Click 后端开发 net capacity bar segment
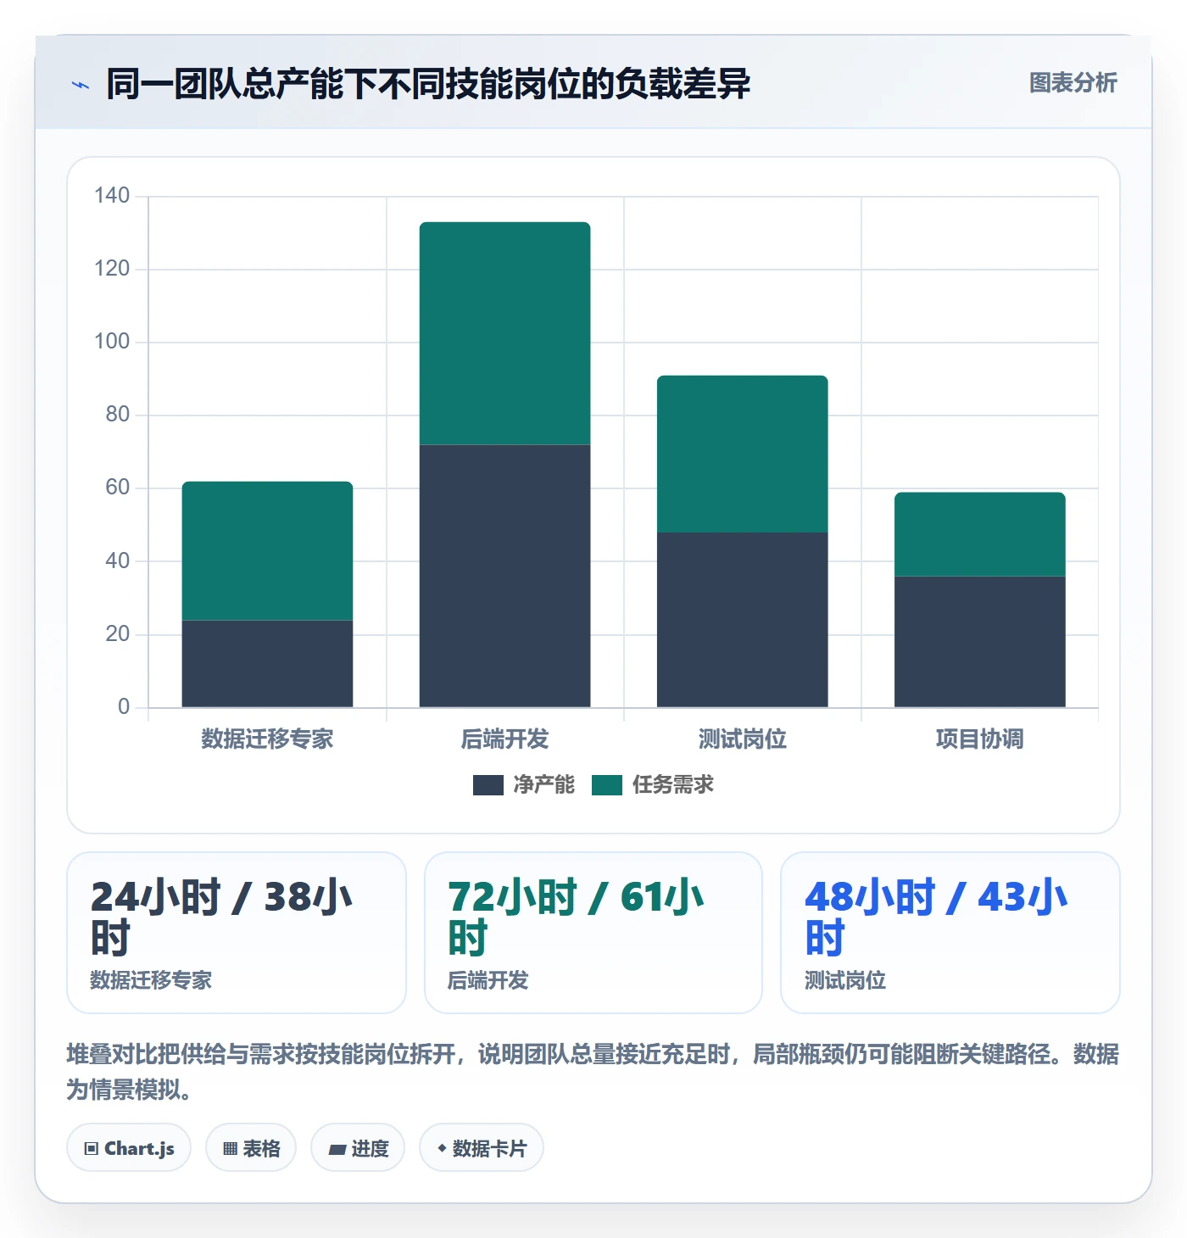Viewport: 1187px width, 1238px height. click(x=504, y=576)
